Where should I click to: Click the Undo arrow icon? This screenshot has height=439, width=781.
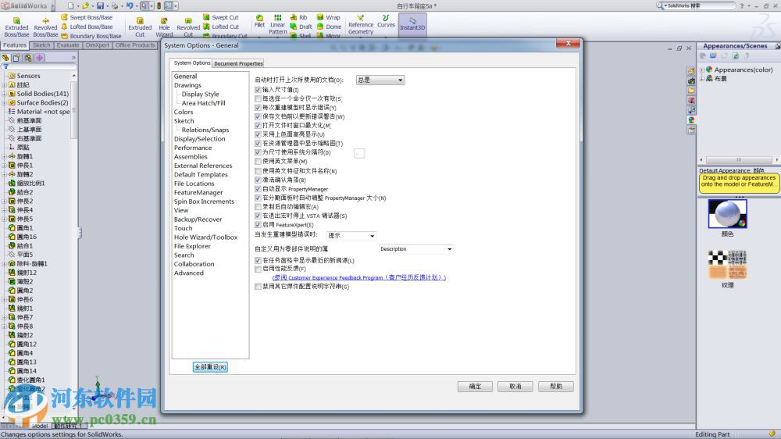point(130,6)
